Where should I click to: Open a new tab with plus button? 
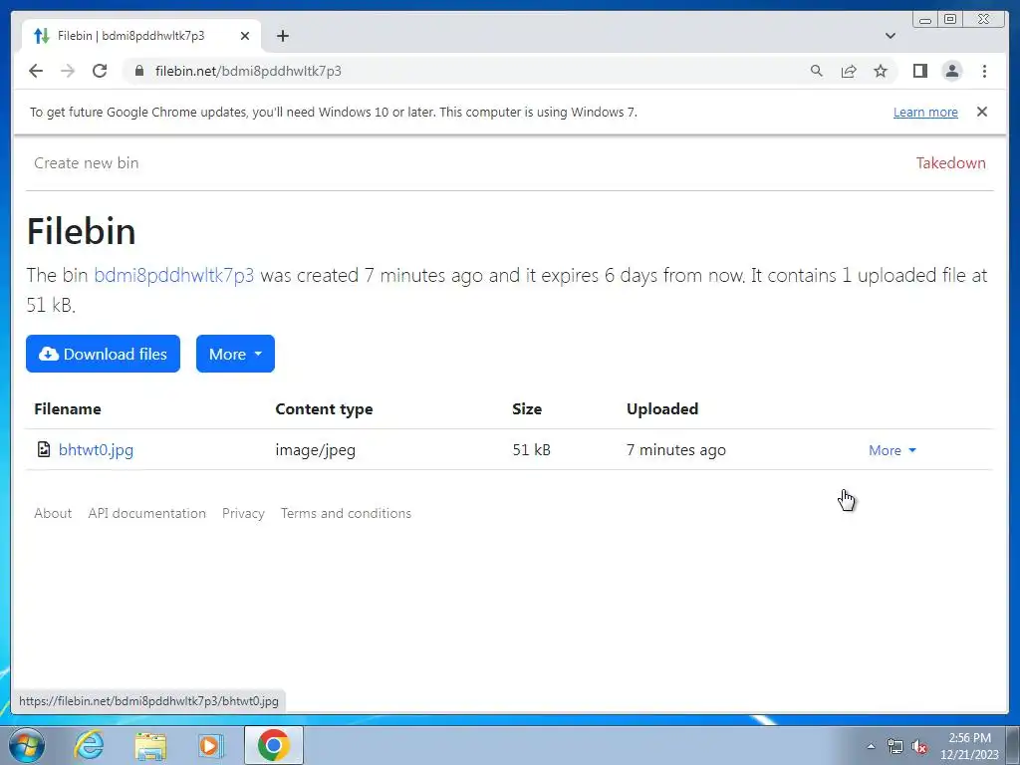[x=282, y=36]
